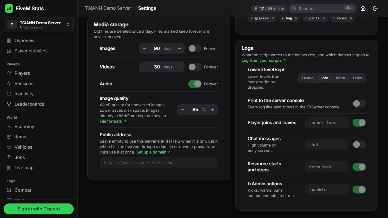Decrease Videos retention days

pyautogui.click(x=144, y=67)
